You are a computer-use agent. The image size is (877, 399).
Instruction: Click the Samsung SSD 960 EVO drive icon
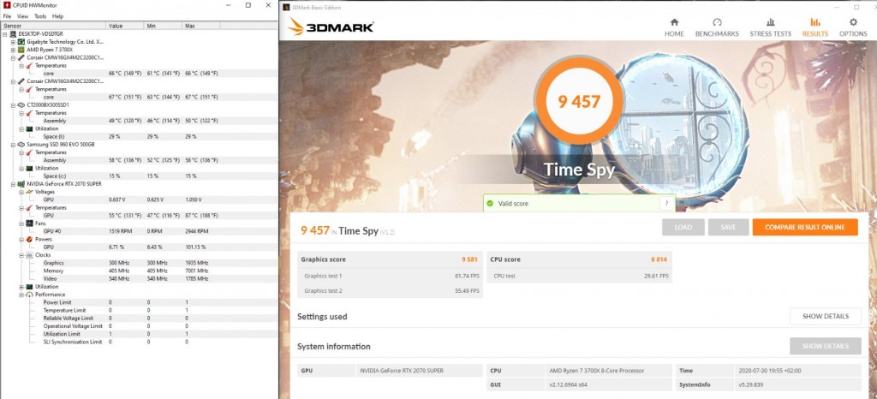coord(21,144)
